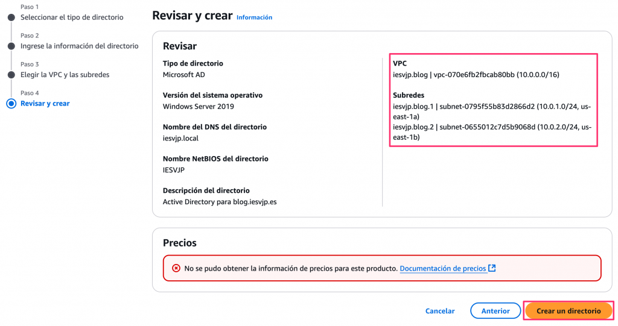Select the active Paso 4 step indicator
The width and height of the screenshot is (618, 326).
[11, 104]
